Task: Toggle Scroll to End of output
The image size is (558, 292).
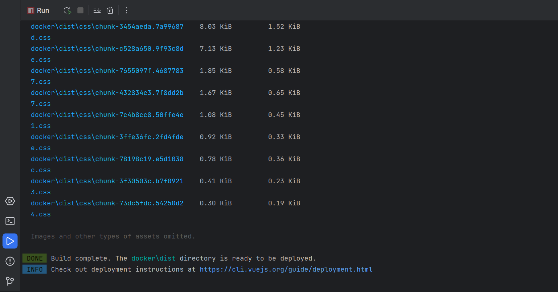Action: (x=97, y=11)
